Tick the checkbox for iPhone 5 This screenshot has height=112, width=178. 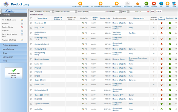coord(31,68)
